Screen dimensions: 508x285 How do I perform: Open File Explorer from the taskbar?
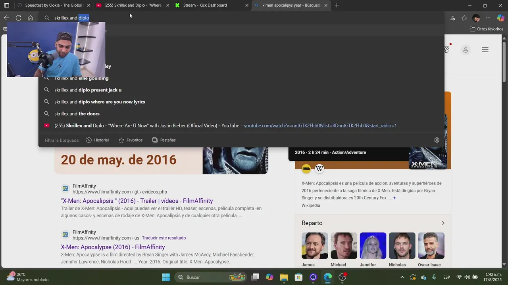point(284,277)
